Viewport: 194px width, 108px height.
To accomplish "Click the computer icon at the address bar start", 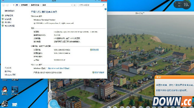I will pos(17,5).
